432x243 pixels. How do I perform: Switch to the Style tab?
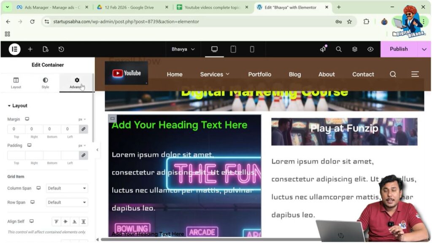(x=46, y=83)
